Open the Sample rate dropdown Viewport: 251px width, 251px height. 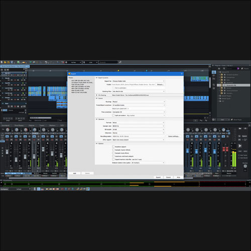139,126
